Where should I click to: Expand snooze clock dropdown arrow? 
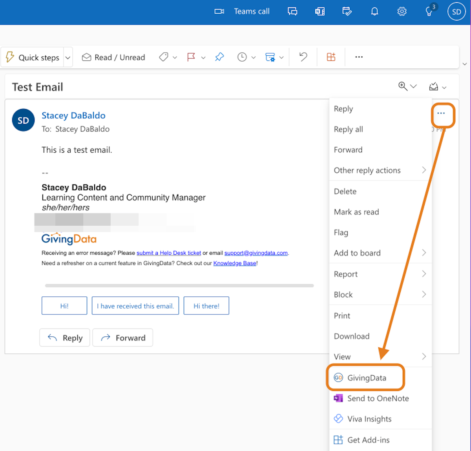click(254, 58)
